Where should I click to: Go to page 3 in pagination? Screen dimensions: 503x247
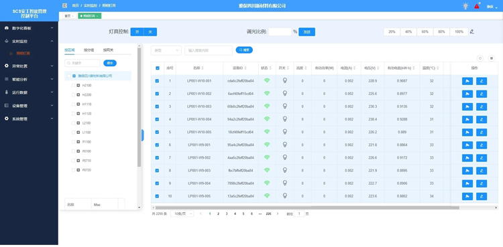pyautogui.click(x=227, y=214)
